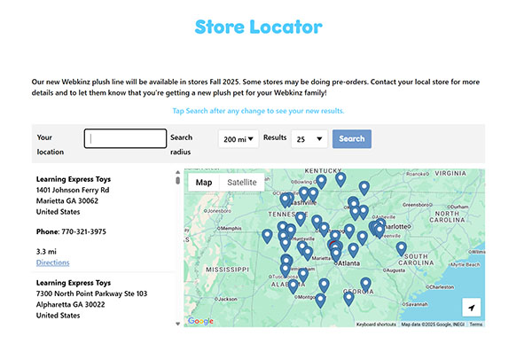Click the phone number 770-321-3975
Image resolution: width=532 pixels, height=352 pixels.
(x=83, y=231)
